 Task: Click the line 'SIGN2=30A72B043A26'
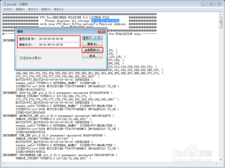(31, 112)
